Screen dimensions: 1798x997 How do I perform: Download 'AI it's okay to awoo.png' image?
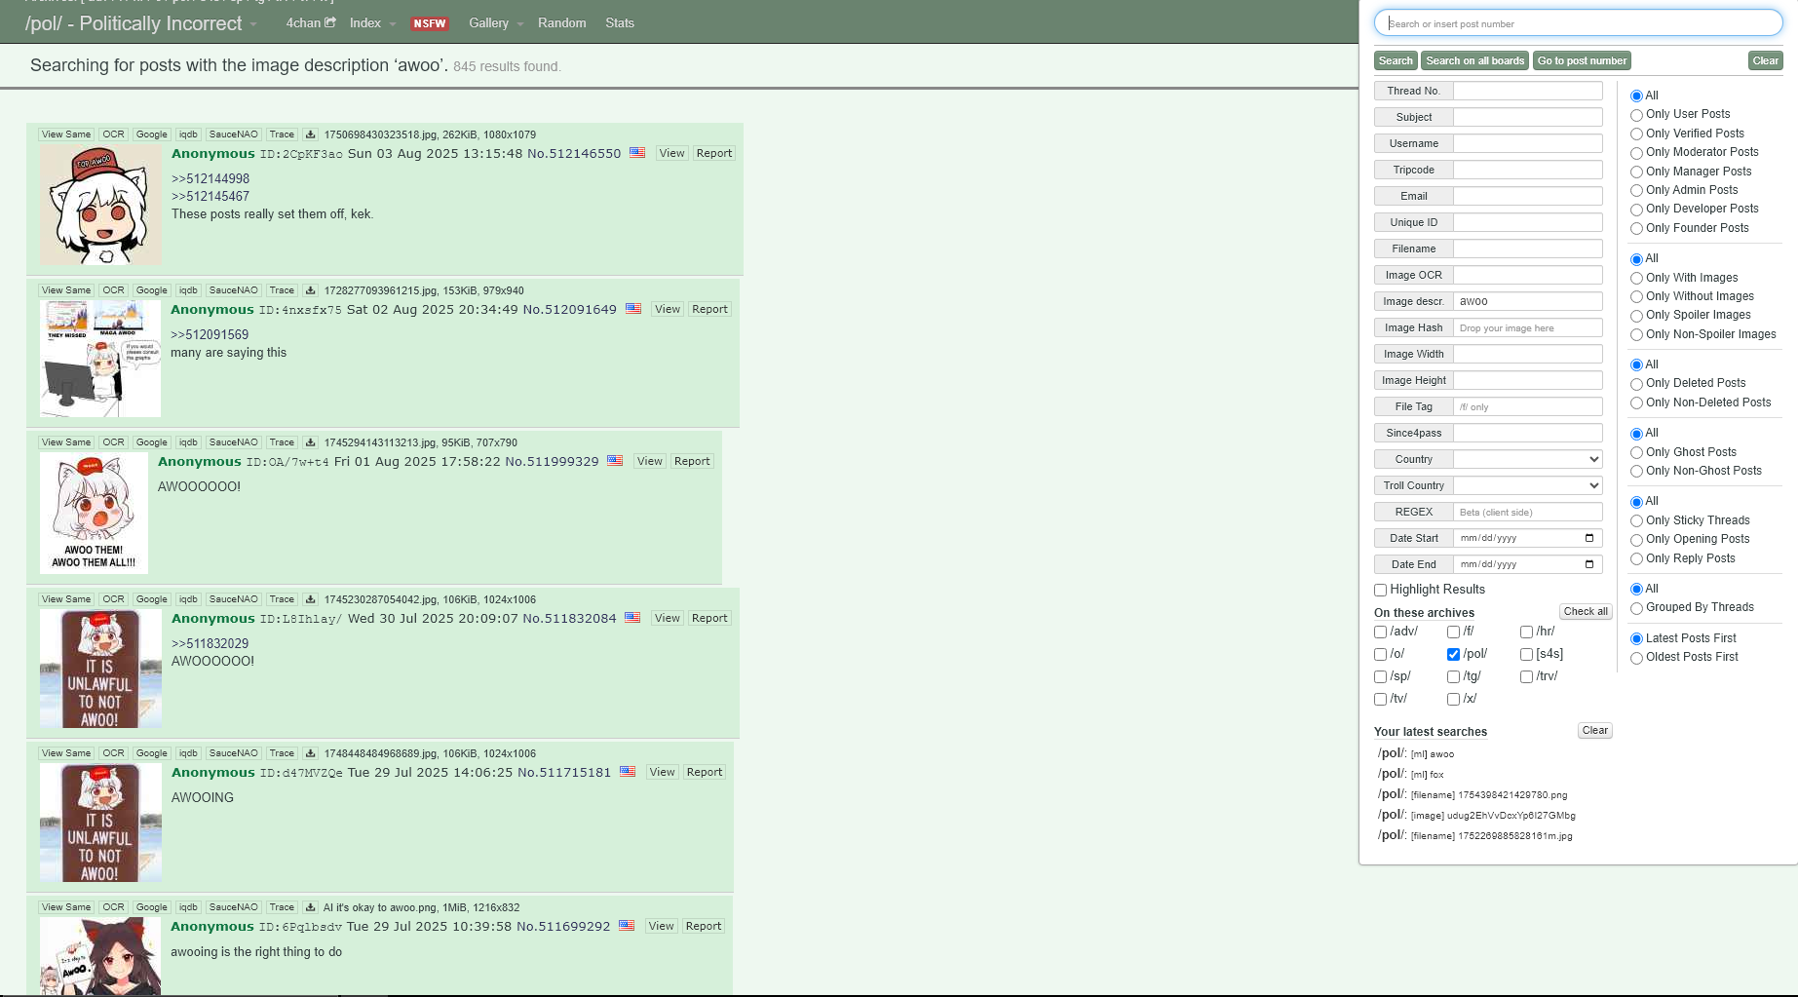pos(310,907)
